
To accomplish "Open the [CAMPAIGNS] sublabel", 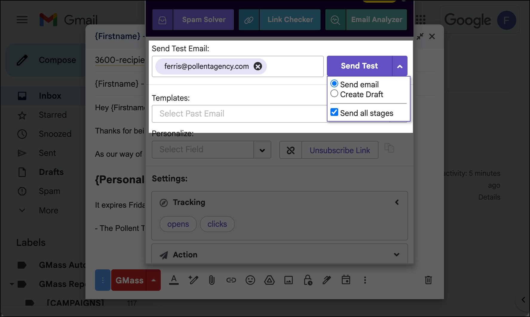I will click(x=75, y=303).
